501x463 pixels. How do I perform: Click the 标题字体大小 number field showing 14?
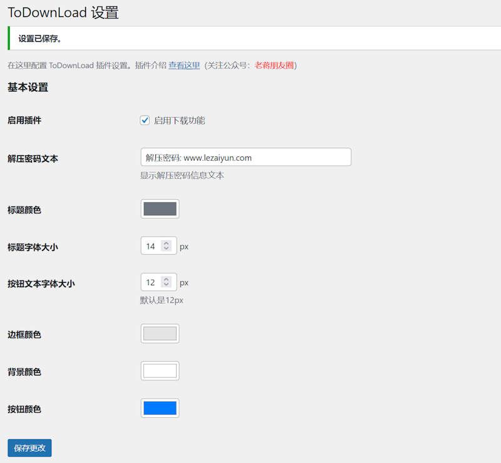pos(151,247)
